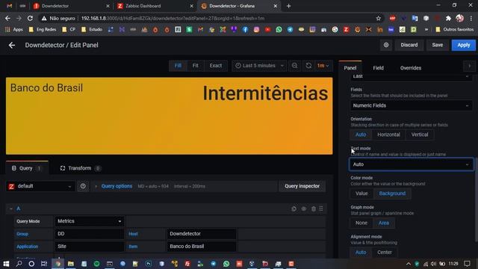Hide query A with the eye icon

pos(304,208)
